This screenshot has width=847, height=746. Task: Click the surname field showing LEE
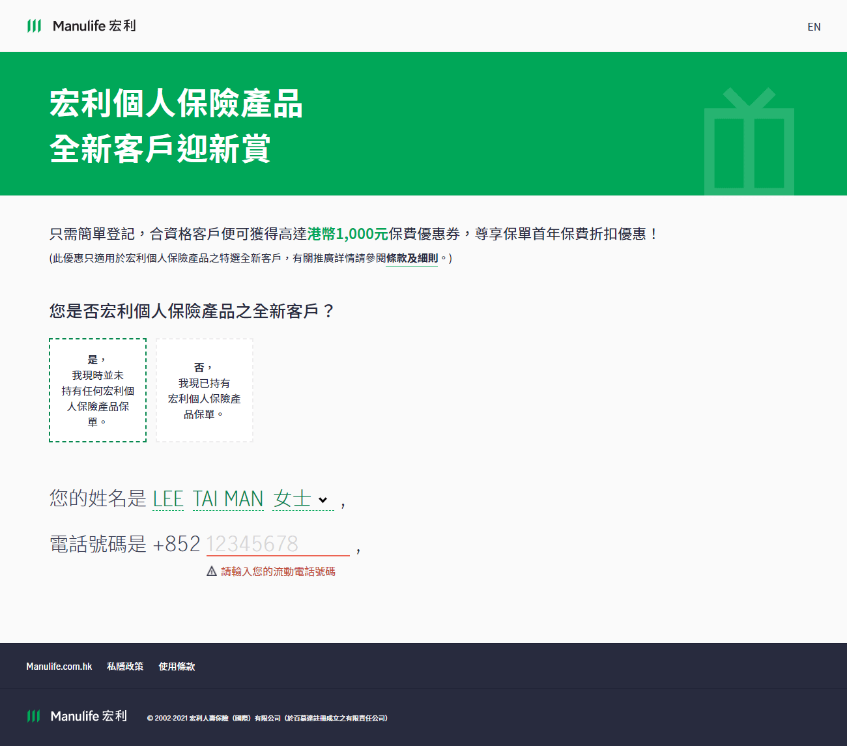tap(168, 499)
